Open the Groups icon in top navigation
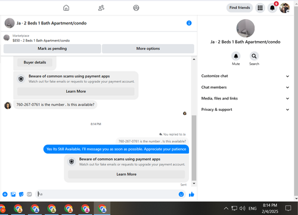The height and width of the screenshot is (215, 298). (136, 8)
